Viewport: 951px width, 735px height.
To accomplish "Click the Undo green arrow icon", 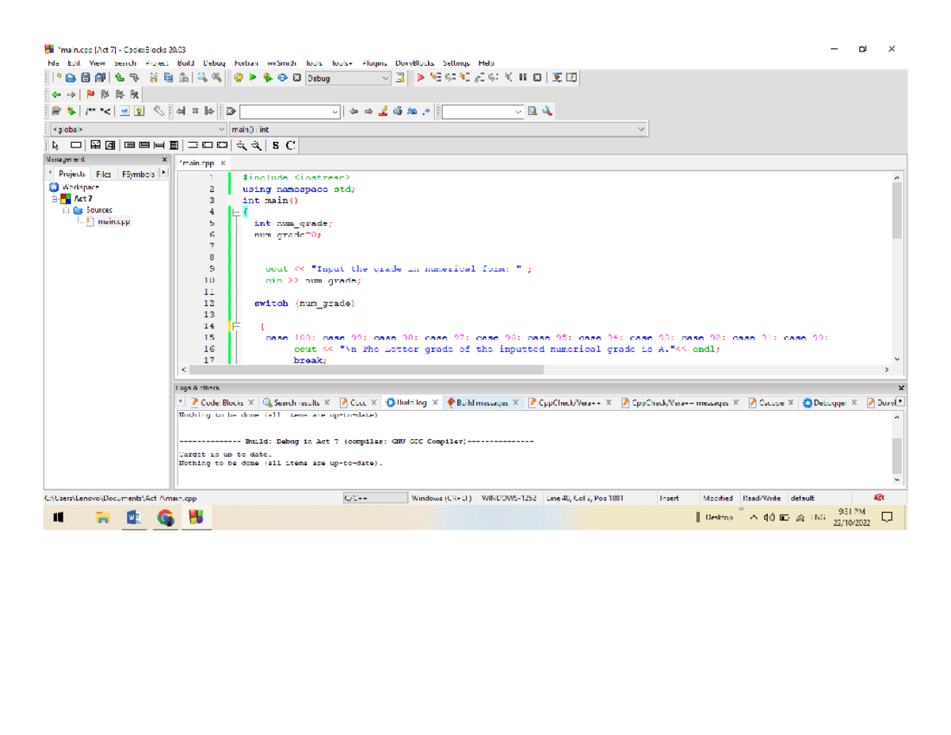I will point(119,78).
